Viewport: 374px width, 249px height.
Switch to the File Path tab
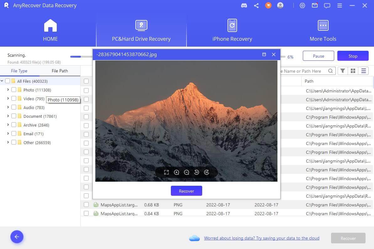click(x=60, y=71)
